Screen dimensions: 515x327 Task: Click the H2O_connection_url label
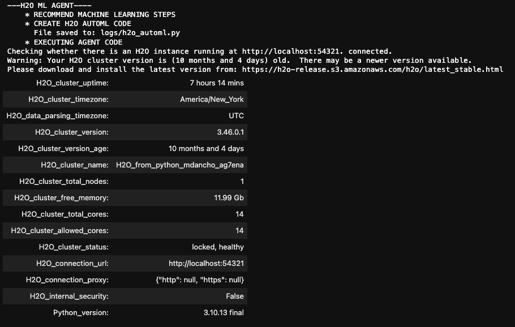72,264
